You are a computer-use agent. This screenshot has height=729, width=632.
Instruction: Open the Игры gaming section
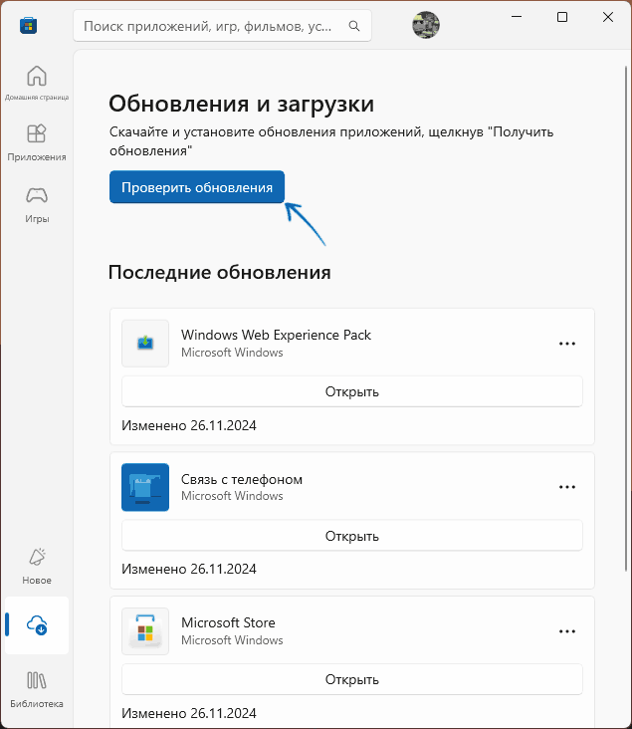[x=37, y=204]
